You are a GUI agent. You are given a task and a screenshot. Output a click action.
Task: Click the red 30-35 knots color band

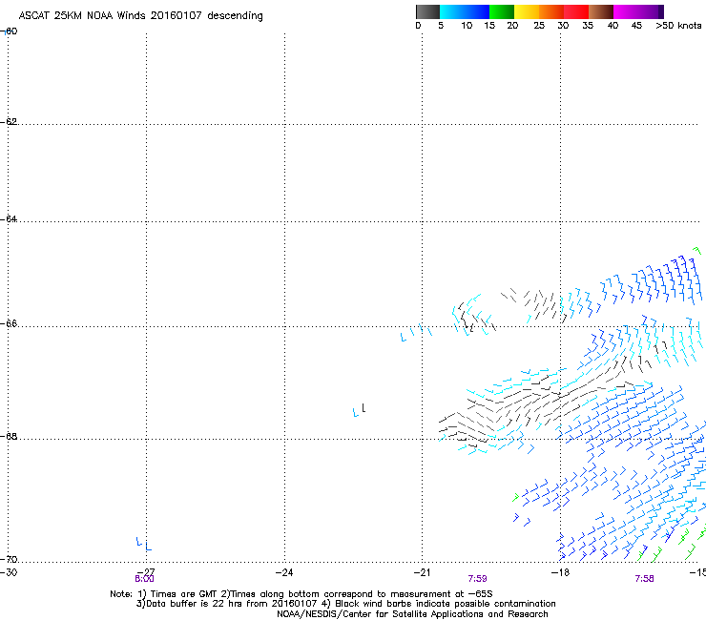tap(576, 11)
